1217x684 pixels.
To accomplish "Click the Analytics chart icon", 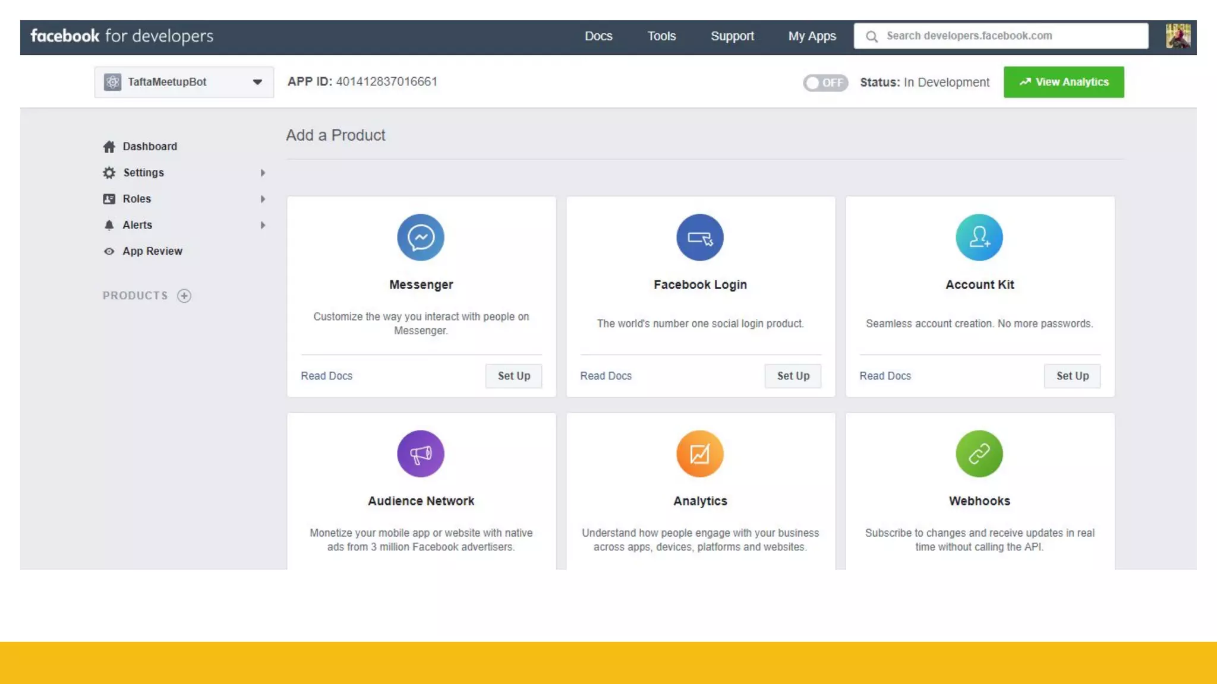I will 700,454.
